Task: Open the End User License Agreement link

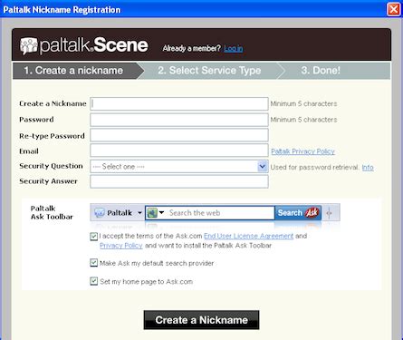Action: 248,236
